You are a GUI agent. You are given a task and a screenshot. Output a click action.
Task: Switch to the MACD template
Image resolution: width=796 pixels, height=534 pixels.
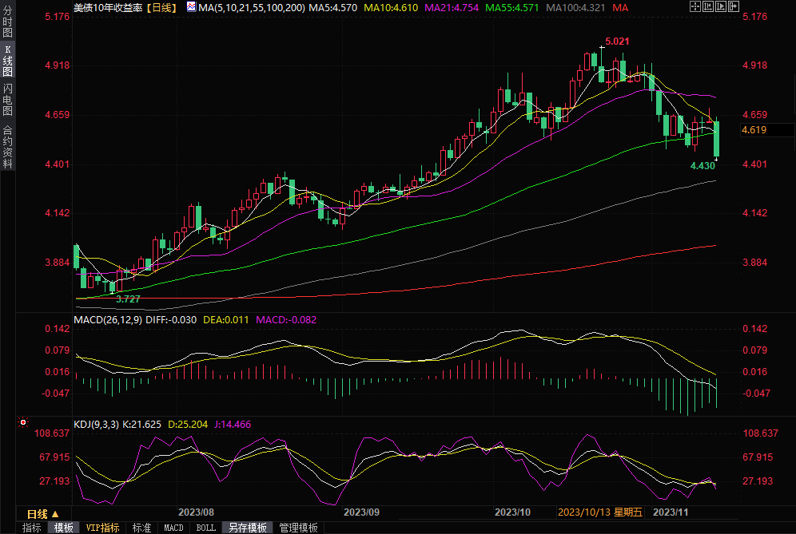click(173, 528)
